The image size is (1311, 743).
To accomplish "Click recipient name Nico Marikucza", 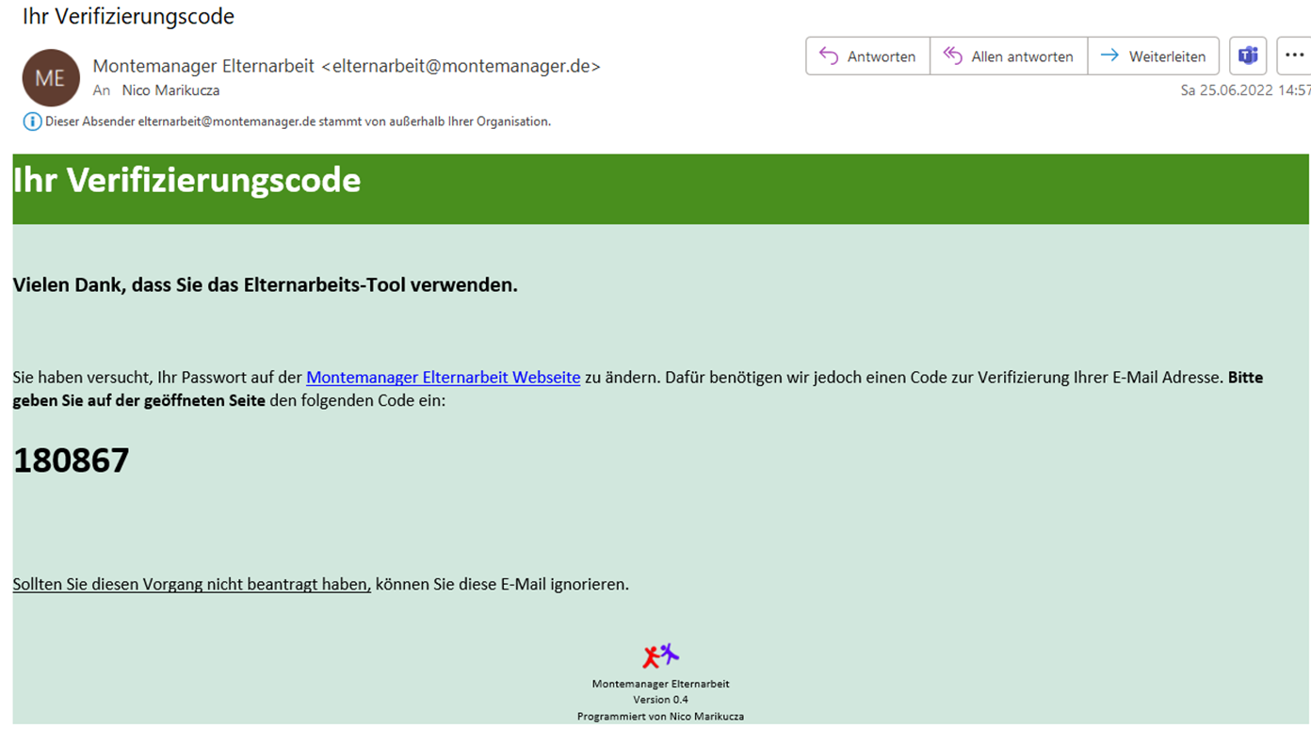I will pyautogui.click(x=170, y=90).
